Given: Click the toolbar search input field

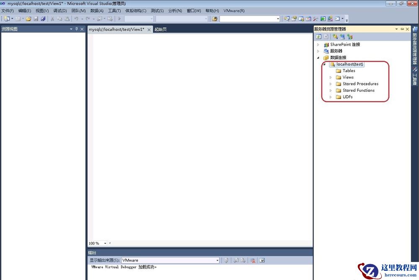Looking at the screenshot, I should coord(248,19).
